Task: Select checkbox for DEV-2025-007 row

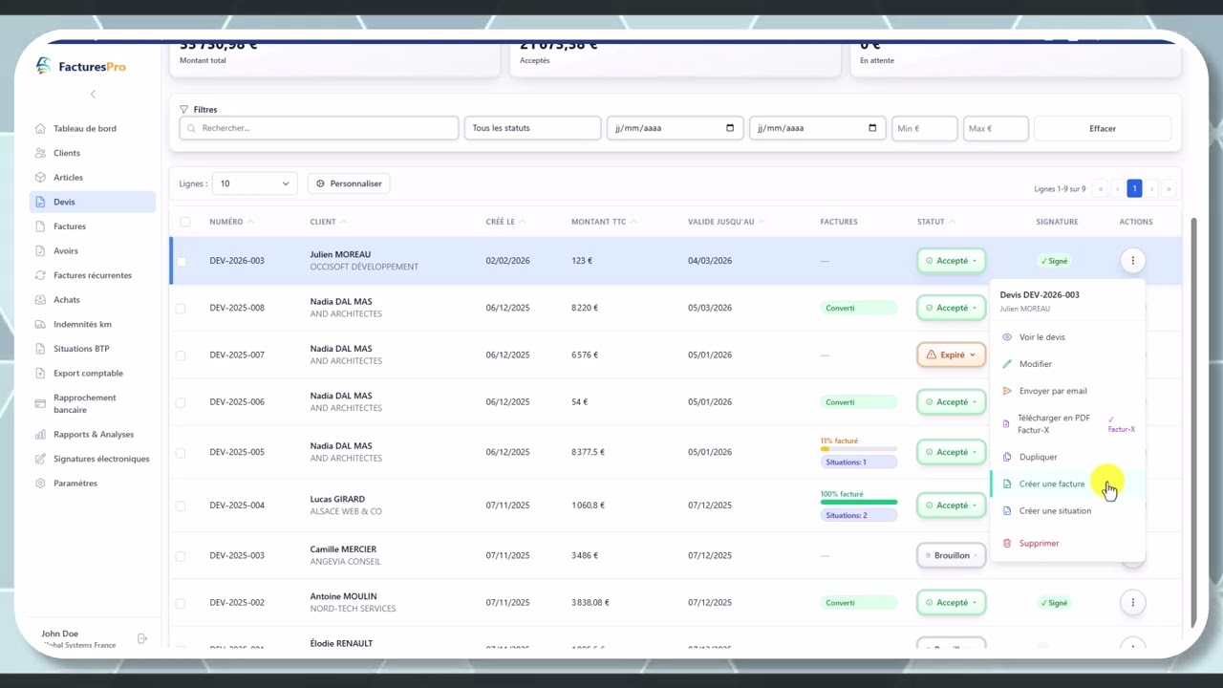Action: (x=181, y=355)
